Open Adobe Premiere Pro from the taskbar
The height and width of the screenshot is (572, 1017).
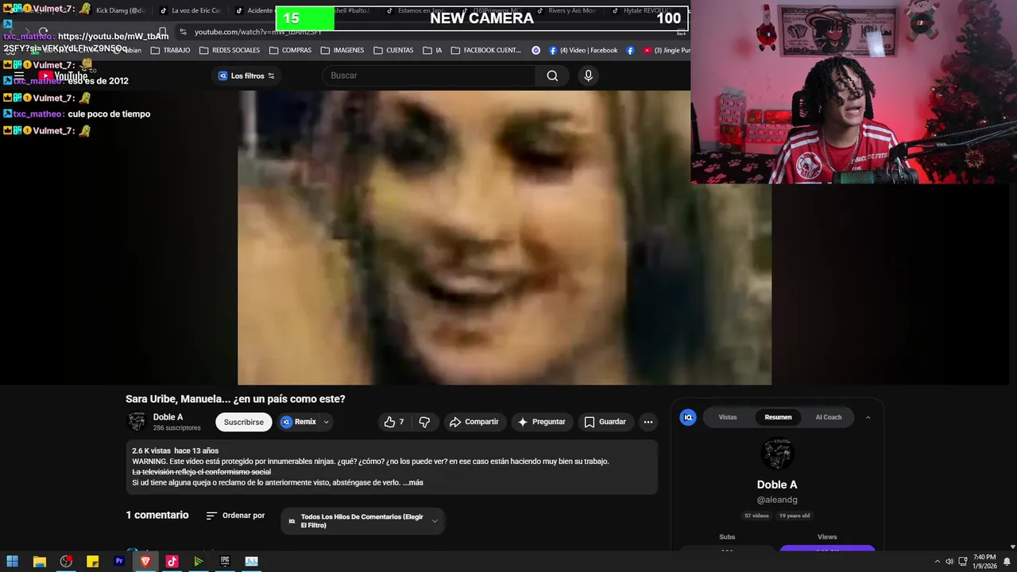click(x=119, y=561)
